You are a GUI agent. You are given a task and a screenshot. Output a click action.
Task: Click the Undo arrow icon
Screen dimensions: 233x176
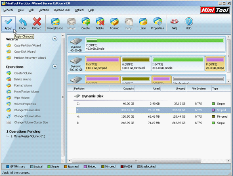pyautogui.click(x=23, y=22)
